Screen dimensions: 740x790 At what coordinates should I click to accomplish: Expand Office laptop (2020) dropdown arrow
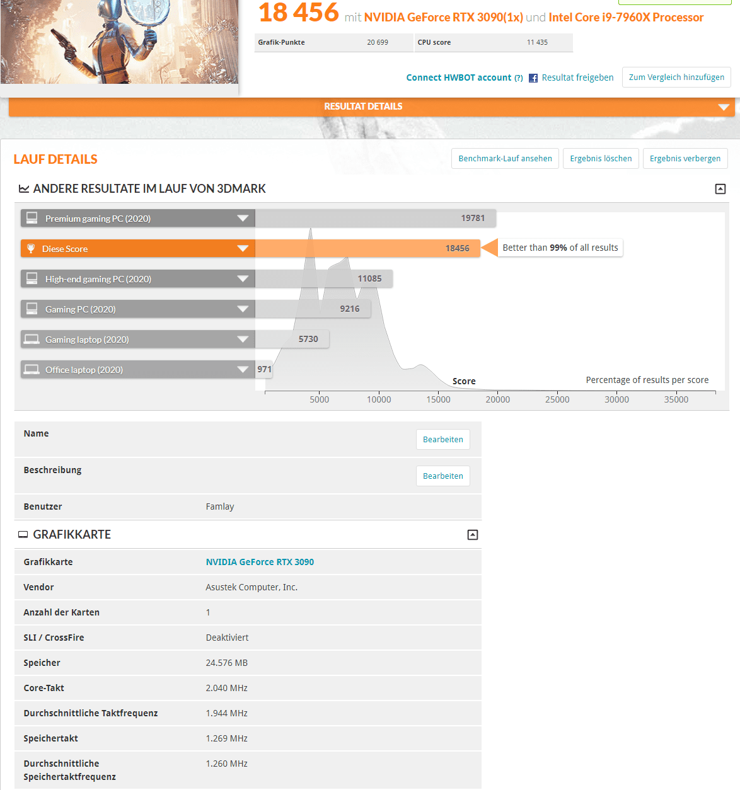[x=243, y=369]
